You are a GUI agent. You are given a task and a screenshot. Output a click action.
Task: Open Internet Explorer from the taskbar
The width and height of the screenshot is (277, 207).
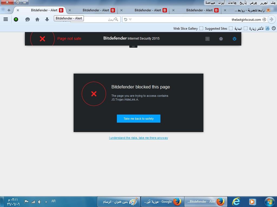(x=236, y=201)
